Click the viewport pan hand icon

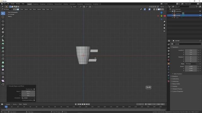[x=164, y=25]
